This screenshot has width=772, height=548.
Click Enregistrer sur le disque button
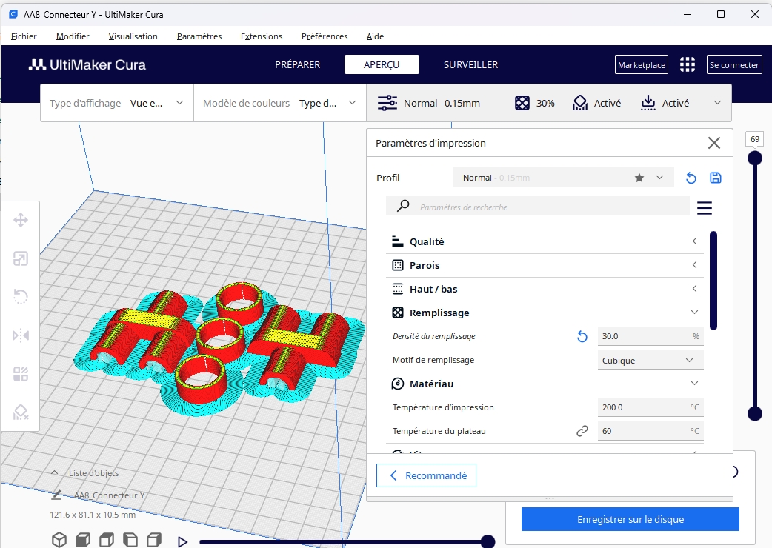click(630, 519)
